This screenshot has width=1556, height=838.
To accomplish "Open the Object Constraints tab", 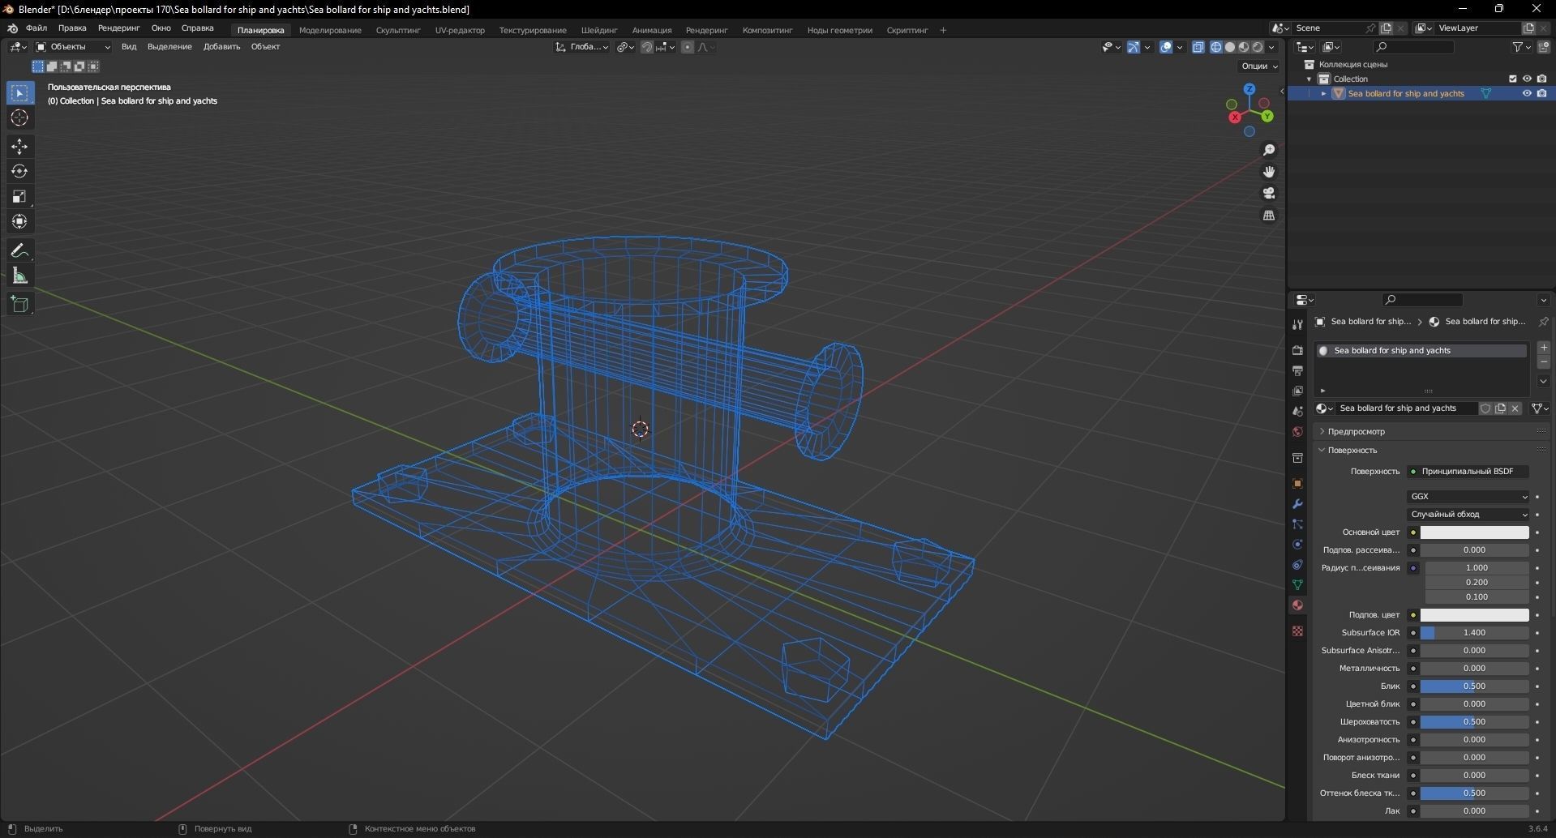I will click(1297, 564).
